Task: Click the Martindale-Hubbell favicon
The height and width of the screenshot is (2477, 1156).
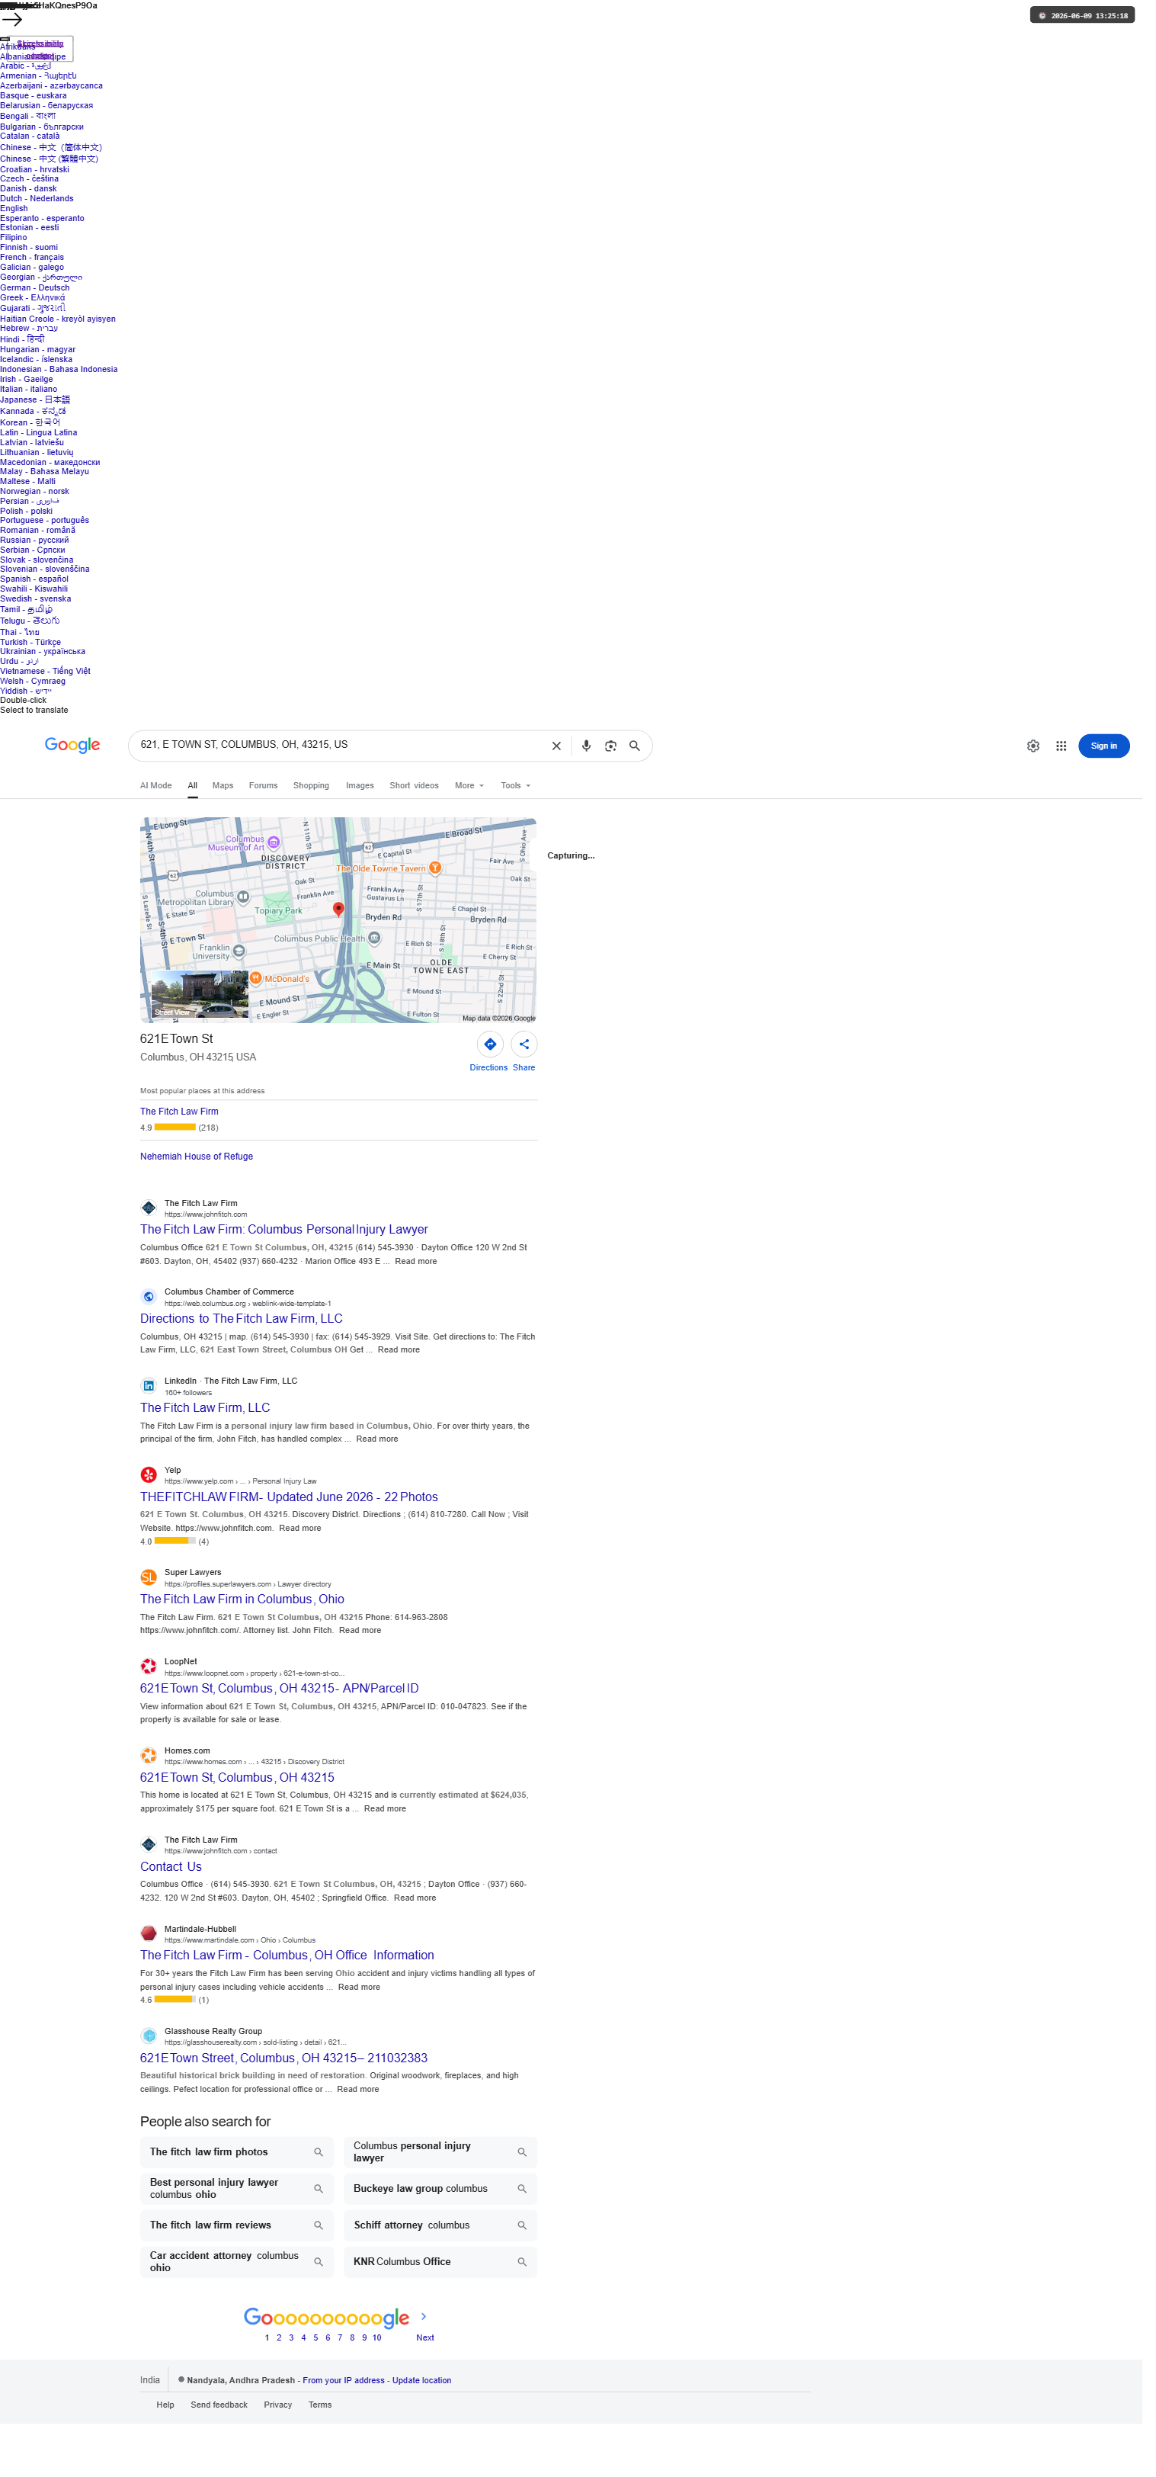Action: [150, 1956]
